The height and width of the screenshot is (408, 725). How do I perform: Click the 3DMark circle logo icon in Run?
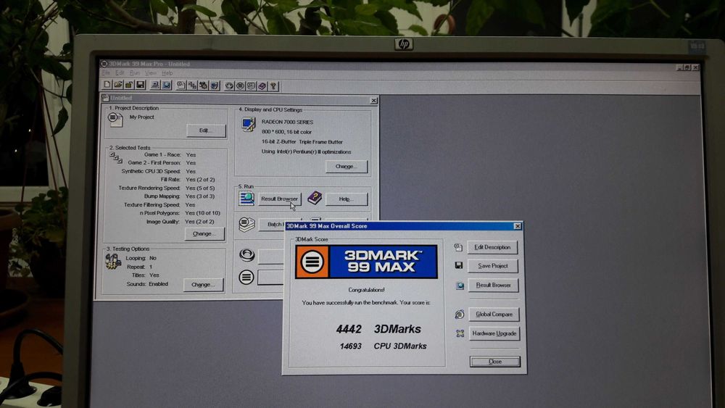246,278
